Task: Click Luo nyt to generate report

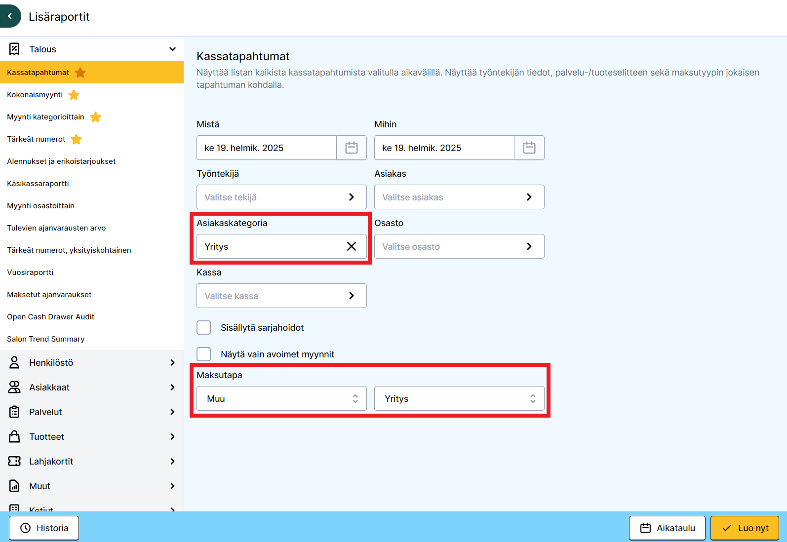Action: tap(745, 528)
